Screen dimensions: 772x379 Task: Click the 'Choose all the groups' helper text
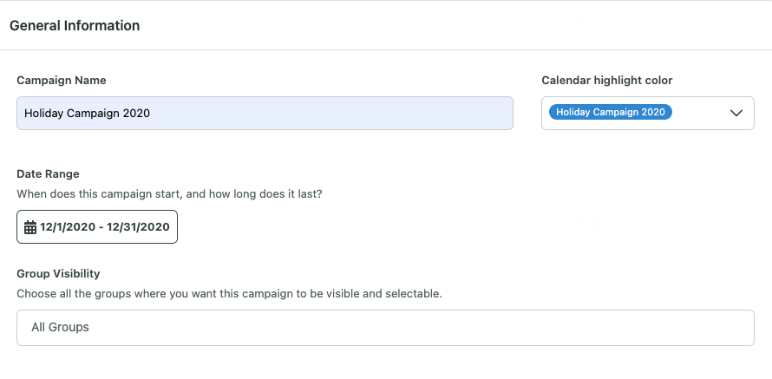click(x=230, y=294)
